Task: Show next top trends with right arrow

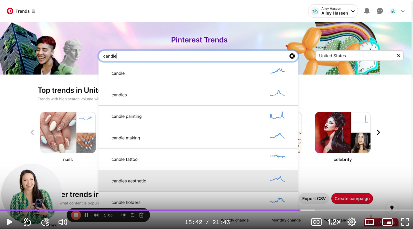Action: [x=378, y=132]
